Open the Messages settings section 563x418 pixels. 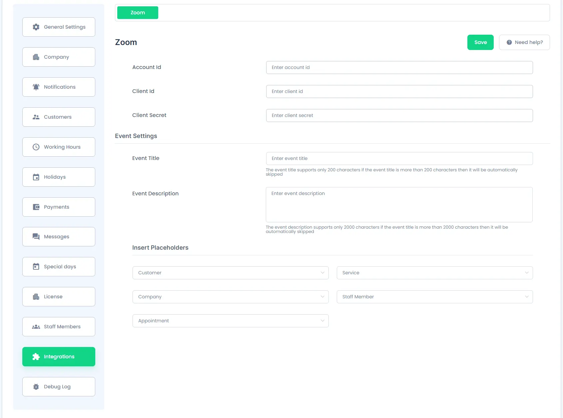pos(59,237)
